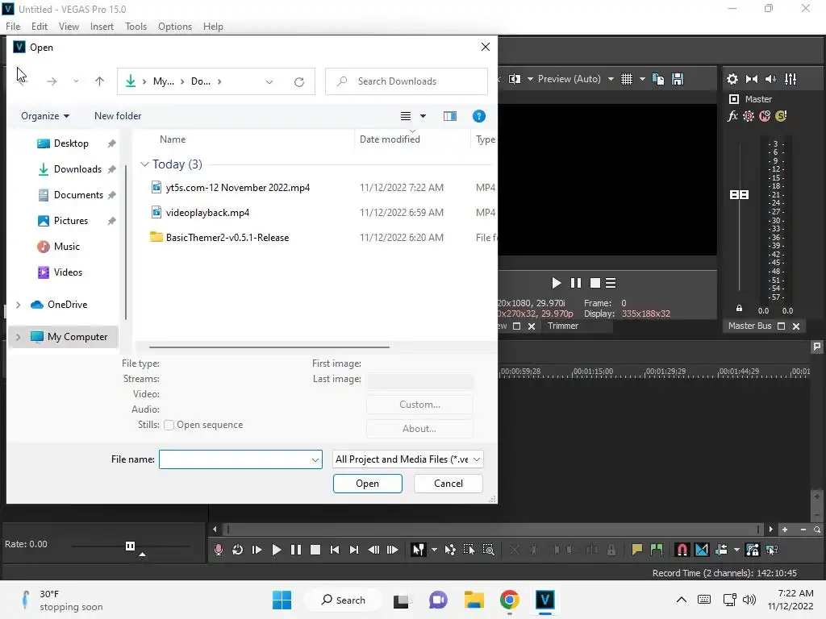Click Downmix Output icon in Master Bus
Screen dimensions: 826x619
coord(752,79)
